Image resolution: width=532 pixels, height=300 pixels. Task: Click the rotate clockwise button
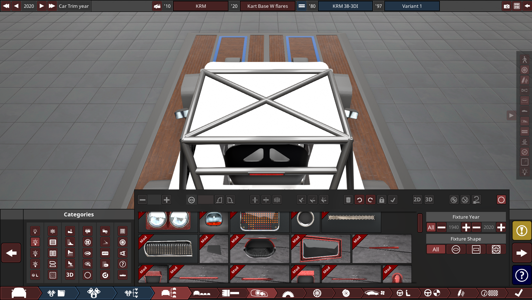pos(370,200)
